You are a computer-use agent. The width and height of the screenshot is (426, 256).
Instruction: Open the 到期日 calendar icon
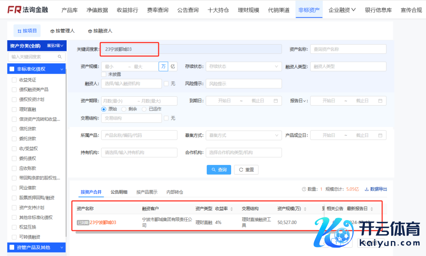pyautogui.click(x=276, y=101)
